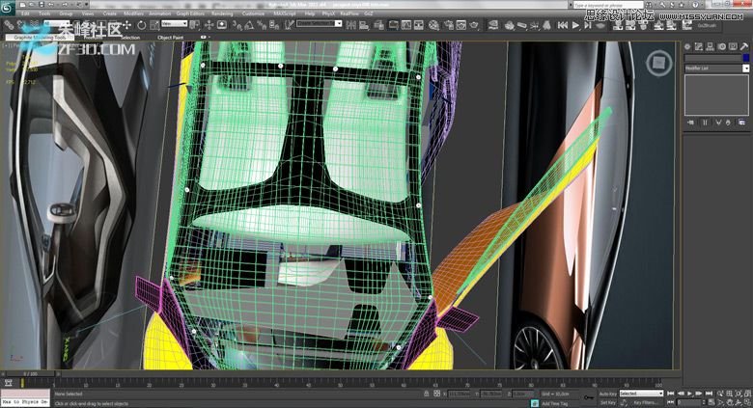Open the key mode Selected dropdown
753x408 pixels.
(x=641, y=394)
